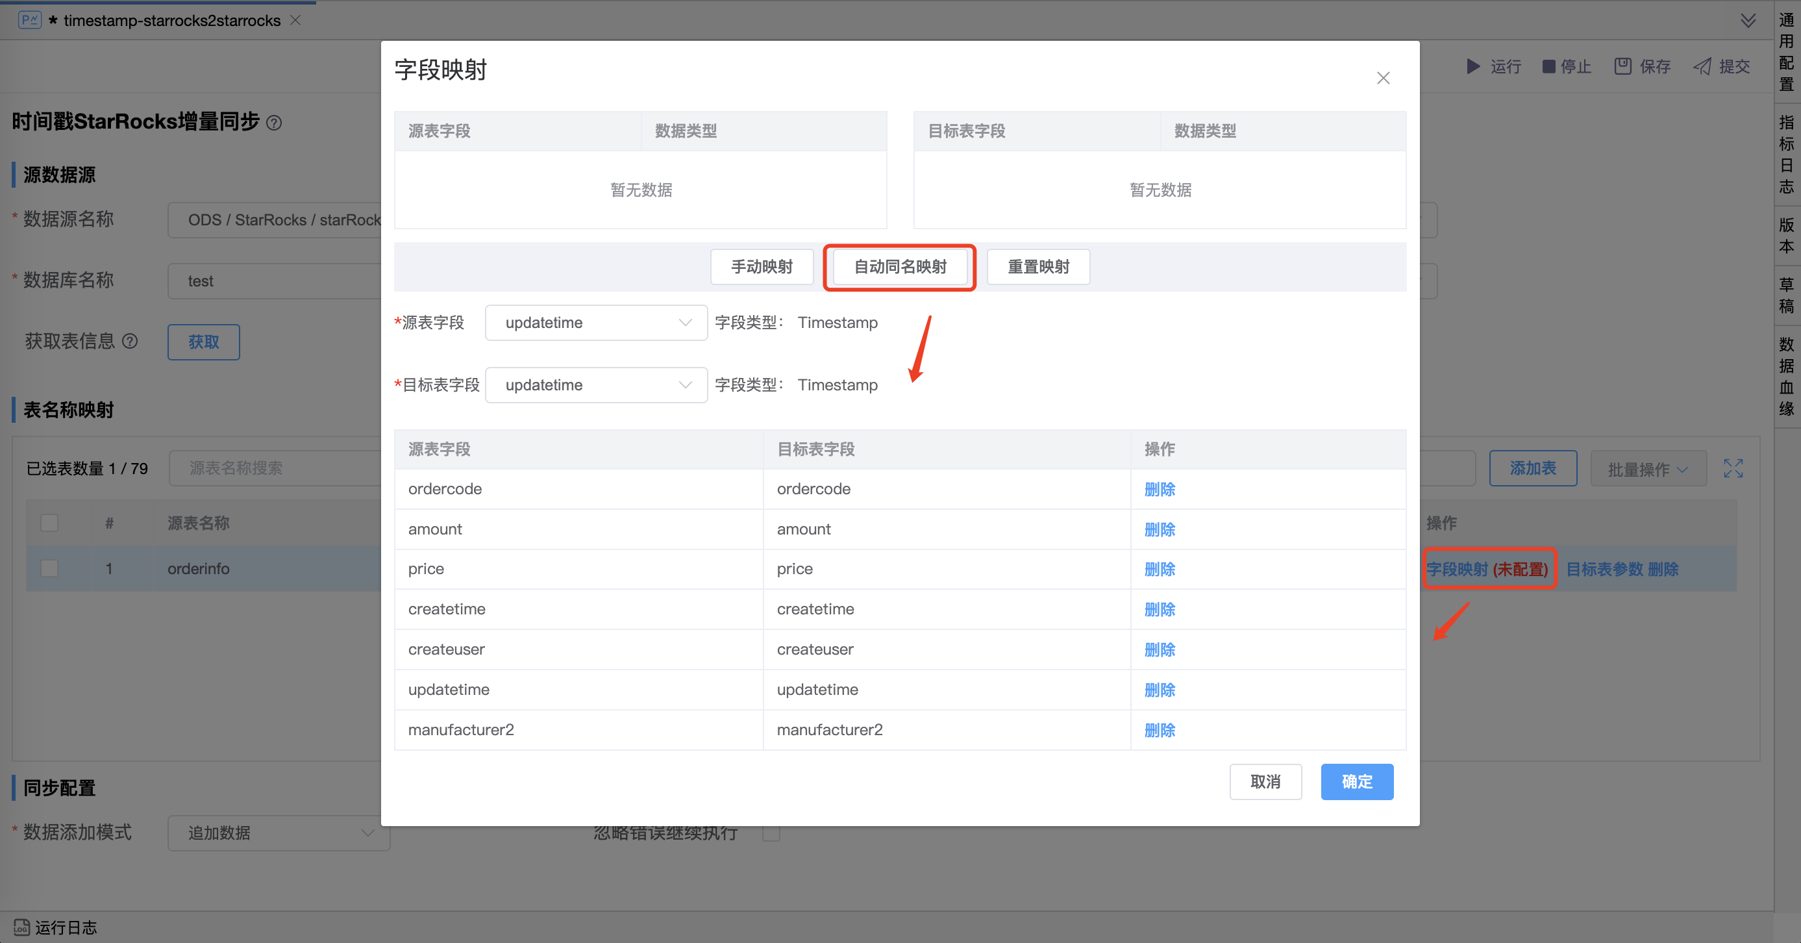Screen dimensions: 1801x943
Task: Toggle the select-all checkbox in table header
Action: [49, 523]
